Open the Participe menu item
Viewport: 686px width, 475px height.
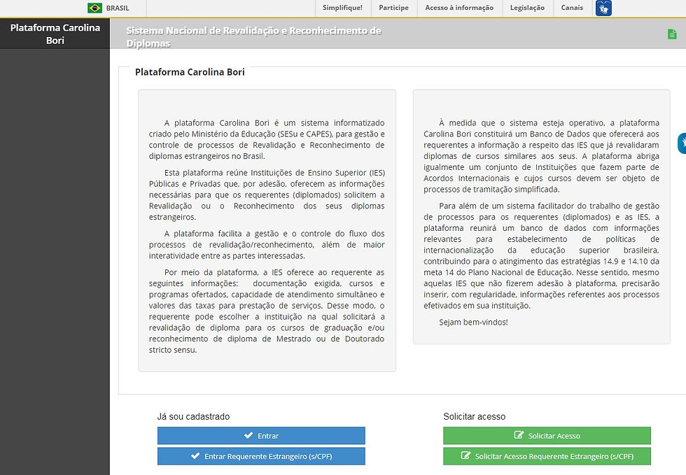pyautogui.click(x=393, y=8)
